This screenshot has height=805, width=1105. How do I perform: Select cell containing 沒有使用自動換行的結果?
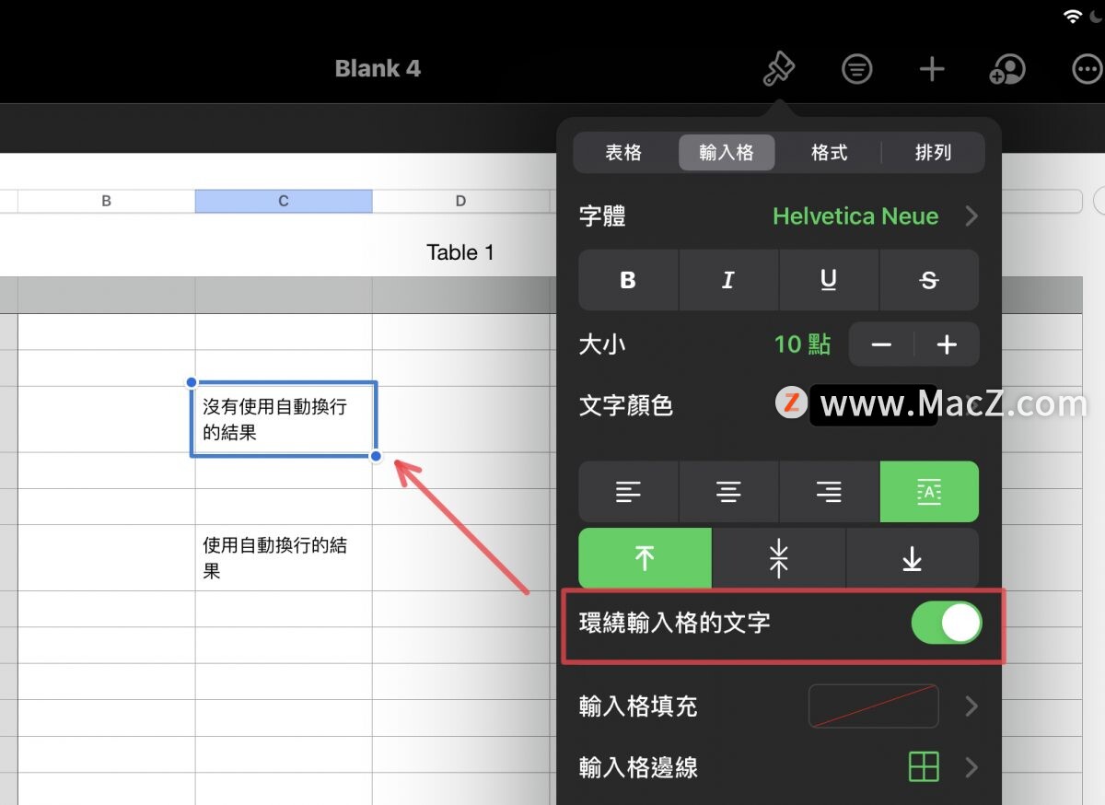(284, 419)
